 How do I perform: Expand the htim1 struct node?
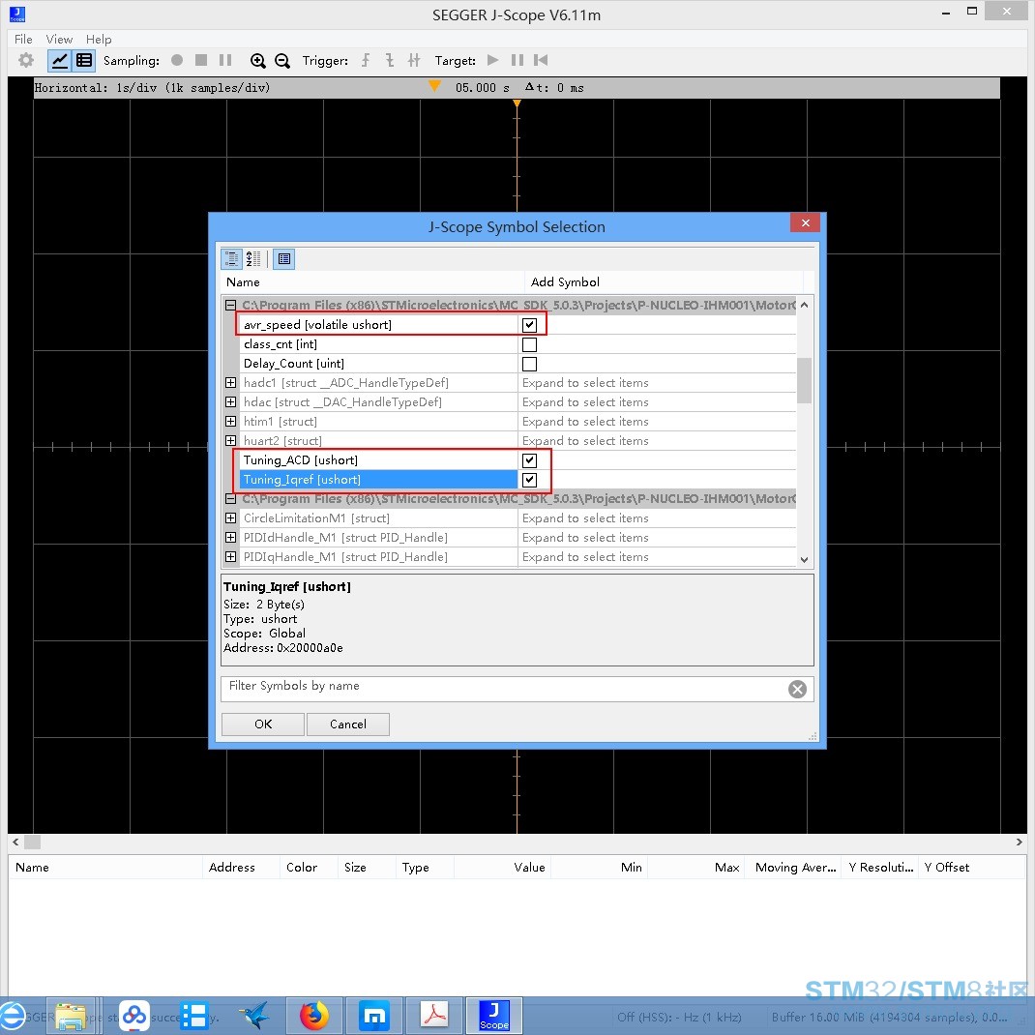click(x=230, y=421)
